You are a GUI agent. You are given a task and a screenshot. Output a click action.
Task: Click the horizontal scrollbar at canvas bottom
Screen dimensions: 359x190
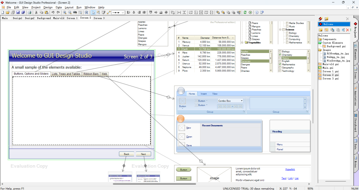154,184
